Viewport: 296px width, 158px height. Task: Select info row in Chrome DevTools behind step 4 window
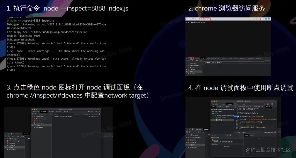click(x=195, y=145)
